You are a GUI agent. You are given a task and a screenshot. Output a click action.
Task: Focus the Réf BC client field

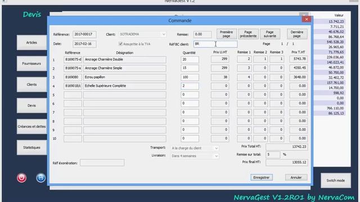pyautogui.click(x=215, y=44)
